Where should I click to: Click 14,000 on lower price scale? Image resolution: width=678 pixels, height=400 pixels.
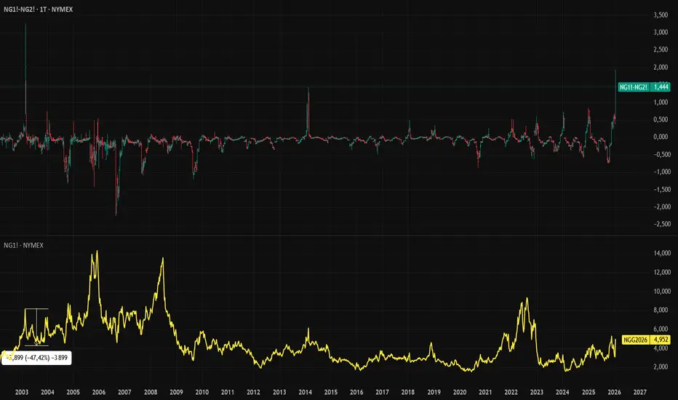coord(662,253)
